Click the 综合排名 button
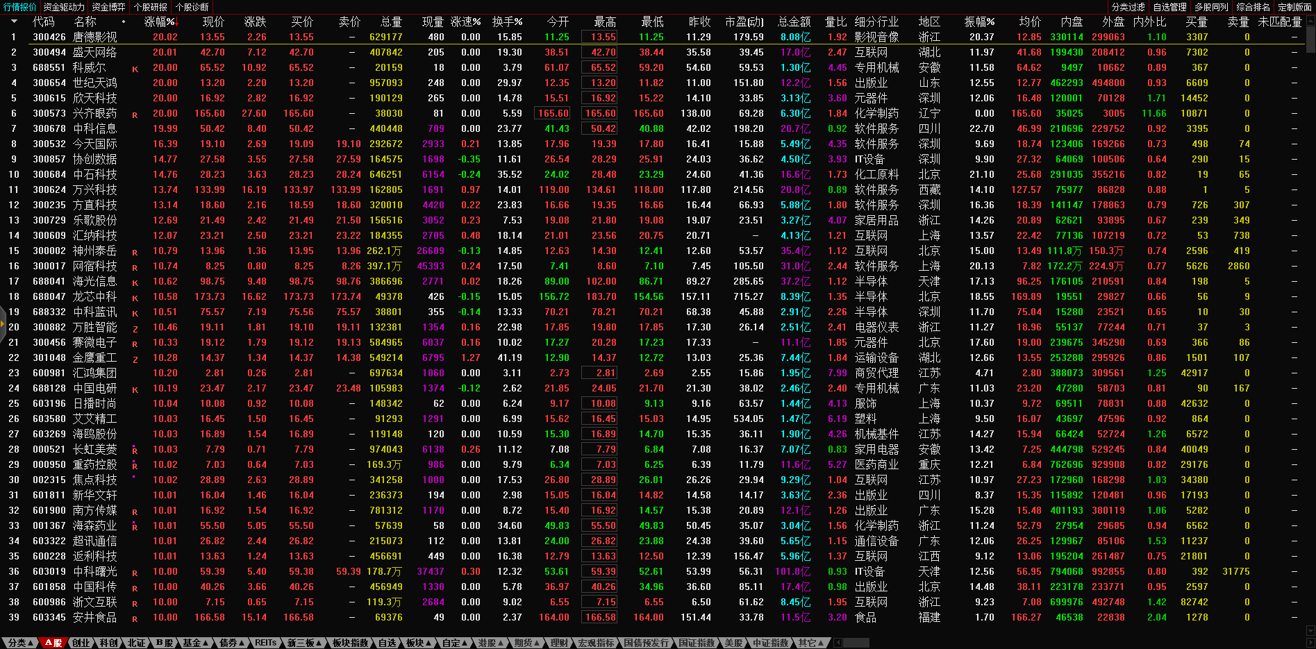Viewport: 1316px width, 649px height. point(1253,7)
